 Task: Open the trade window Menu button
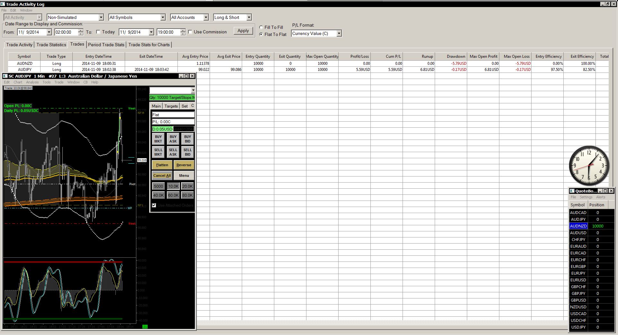(x=184, y=176)
